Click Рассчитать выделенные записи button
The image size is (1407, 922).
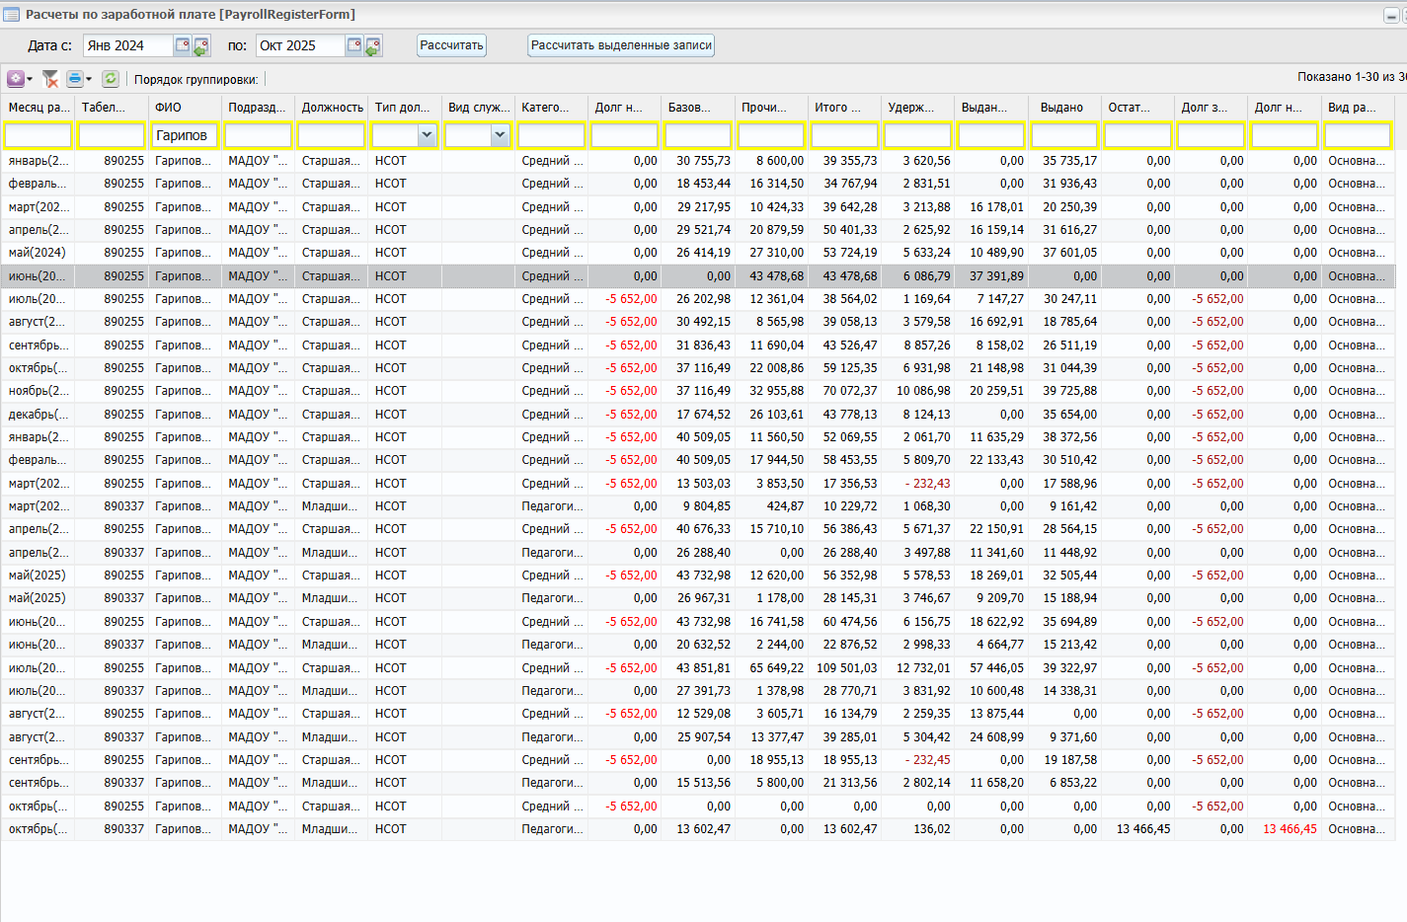pyautogui.click(x=621, y=45)
